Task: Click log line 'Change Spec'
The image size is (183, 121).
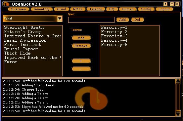Action: pyautogui.click(x=23, y=90)
